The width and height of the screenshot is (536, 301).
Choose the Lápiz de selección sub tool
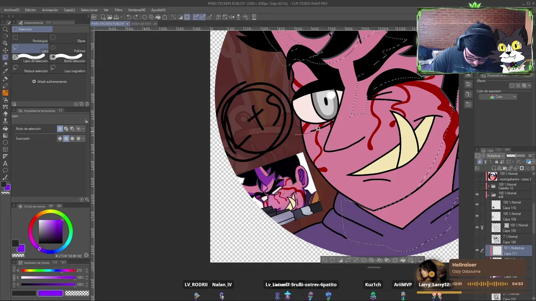tap(31, 59)
